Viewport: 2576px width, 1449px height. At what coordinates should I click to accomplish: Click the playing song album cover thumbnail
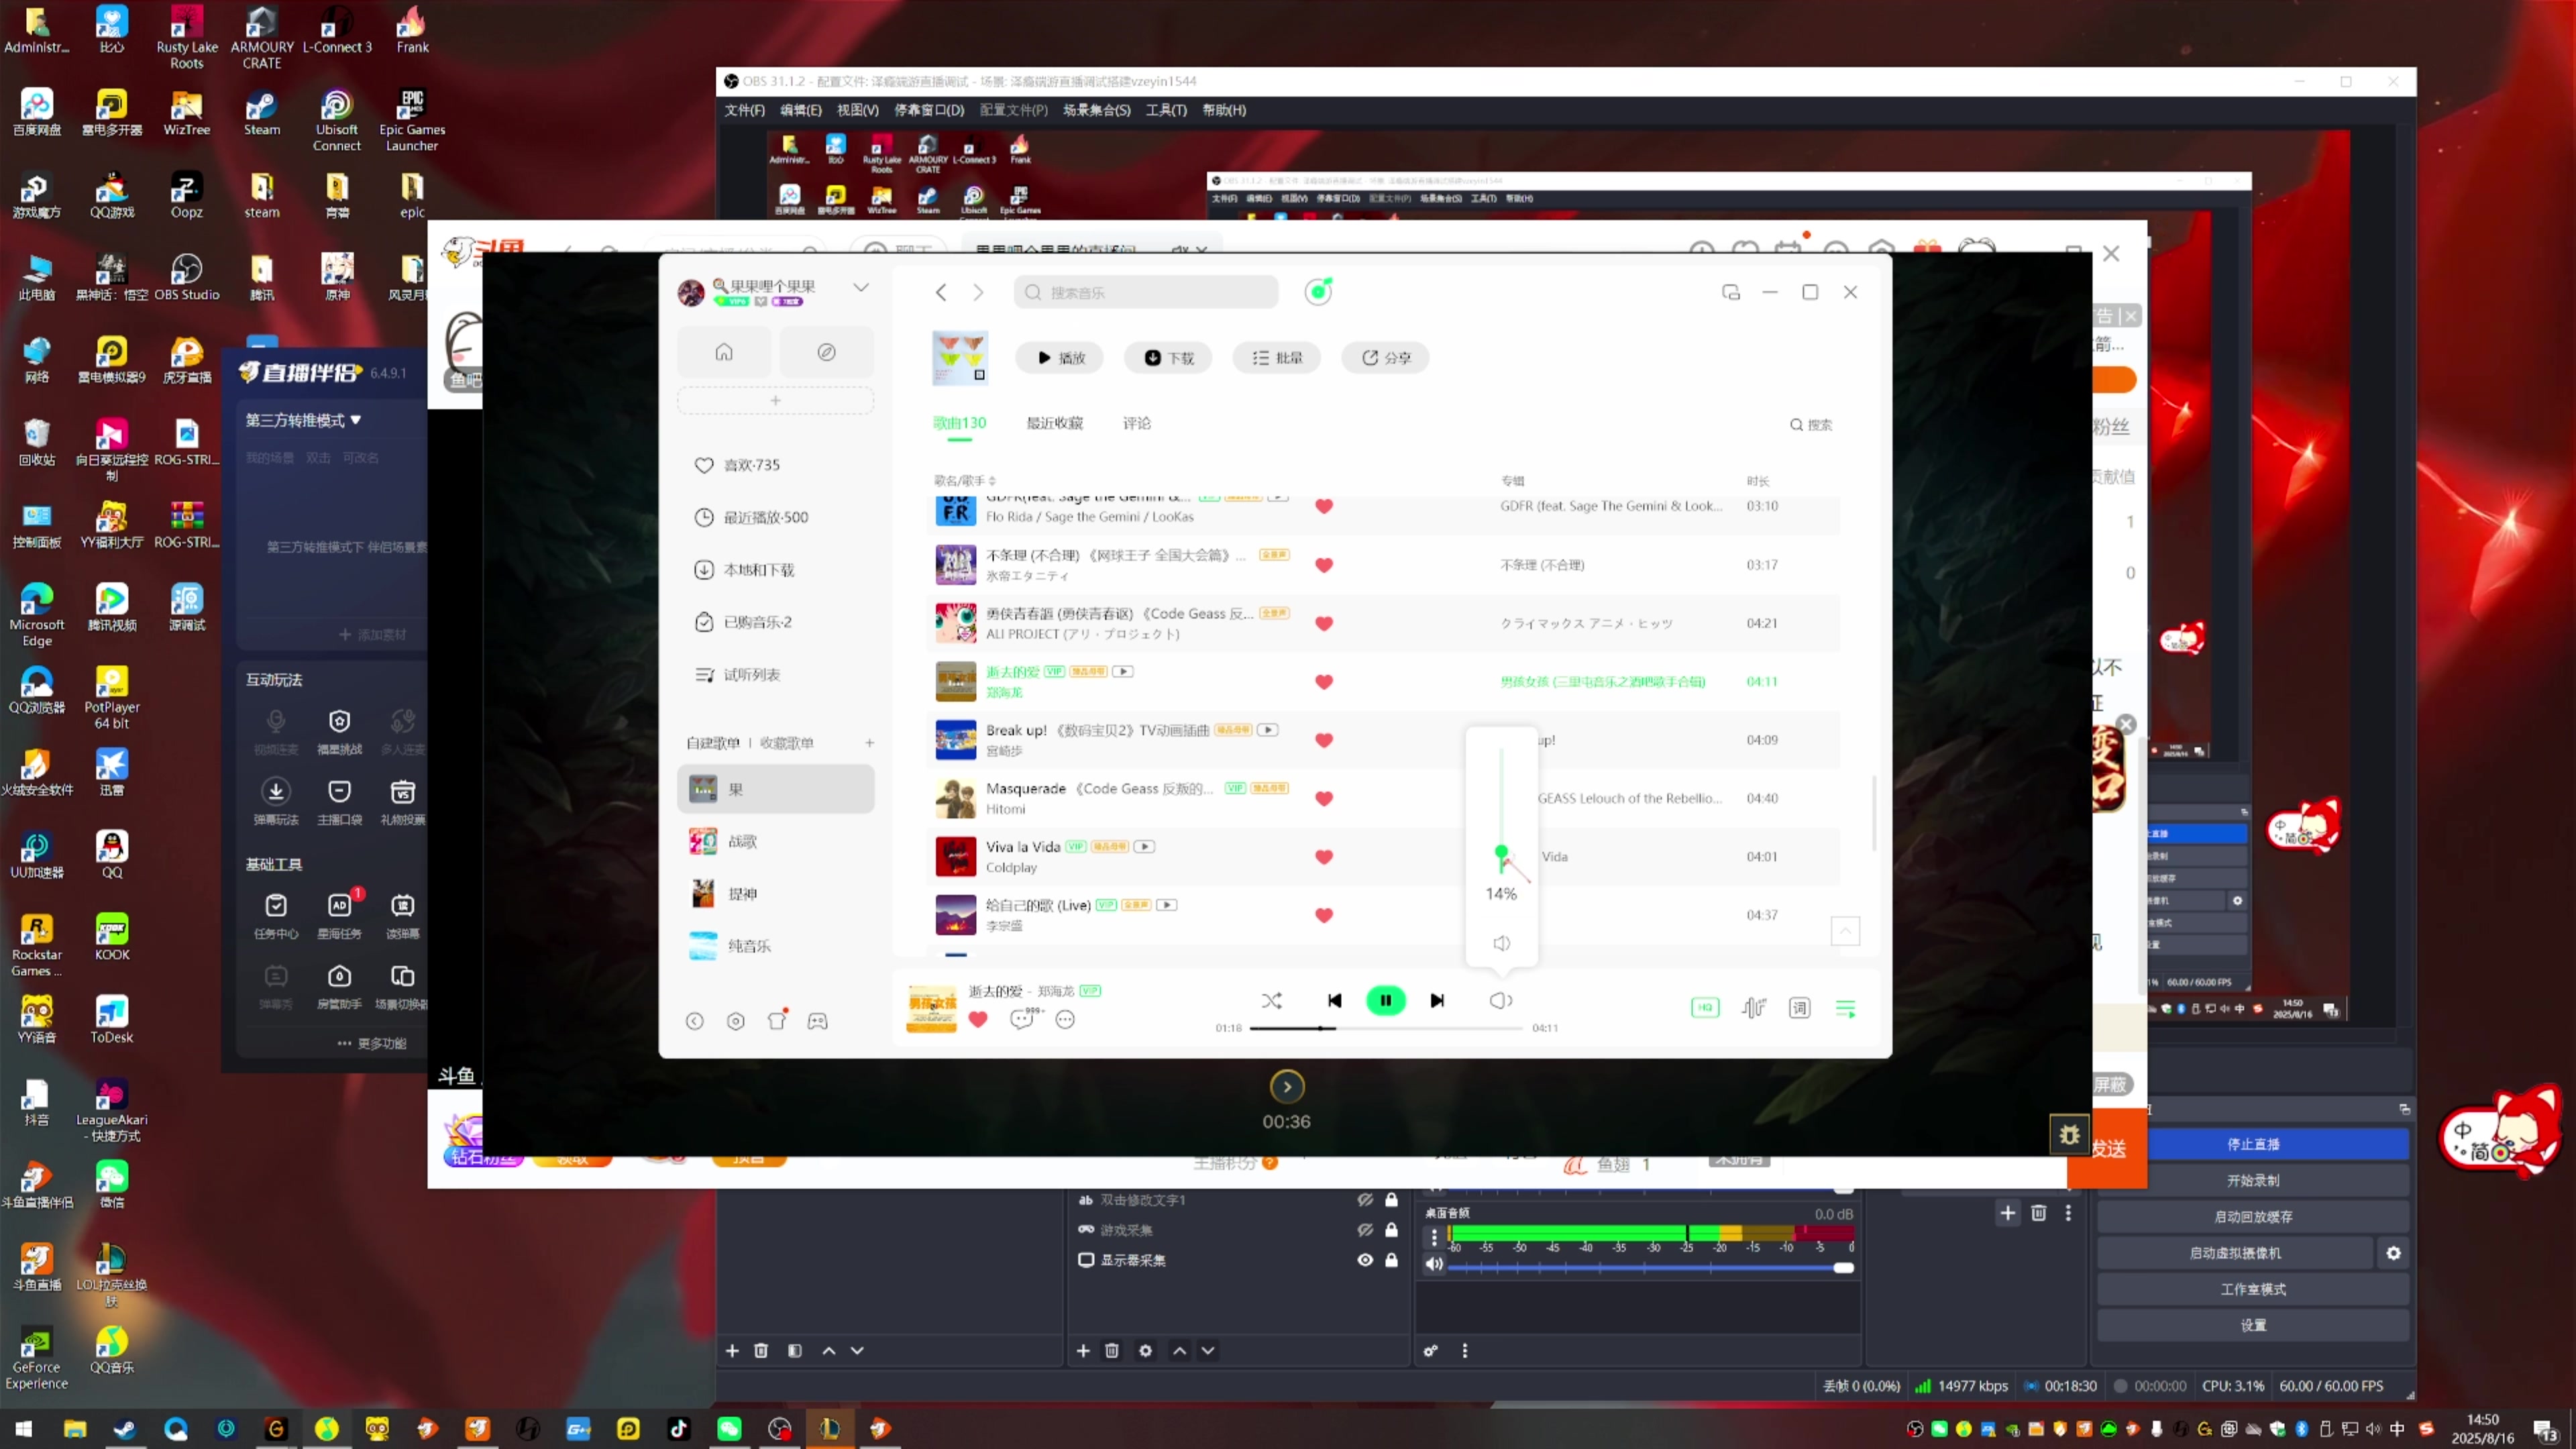point(931,1008)
